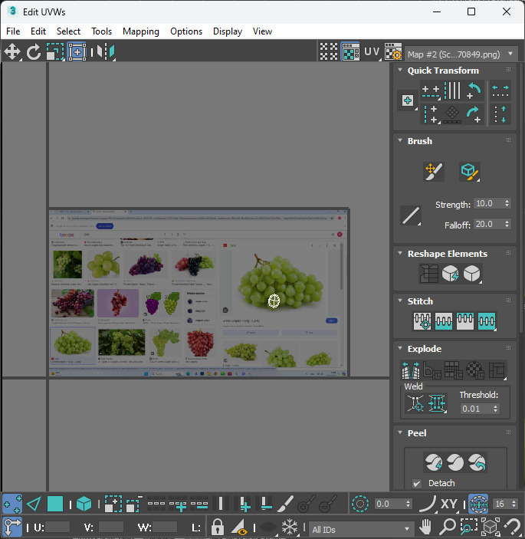Toggle the lock selection icon
Image resolution: width=525 pixels, height=539 pixels.
218,527
